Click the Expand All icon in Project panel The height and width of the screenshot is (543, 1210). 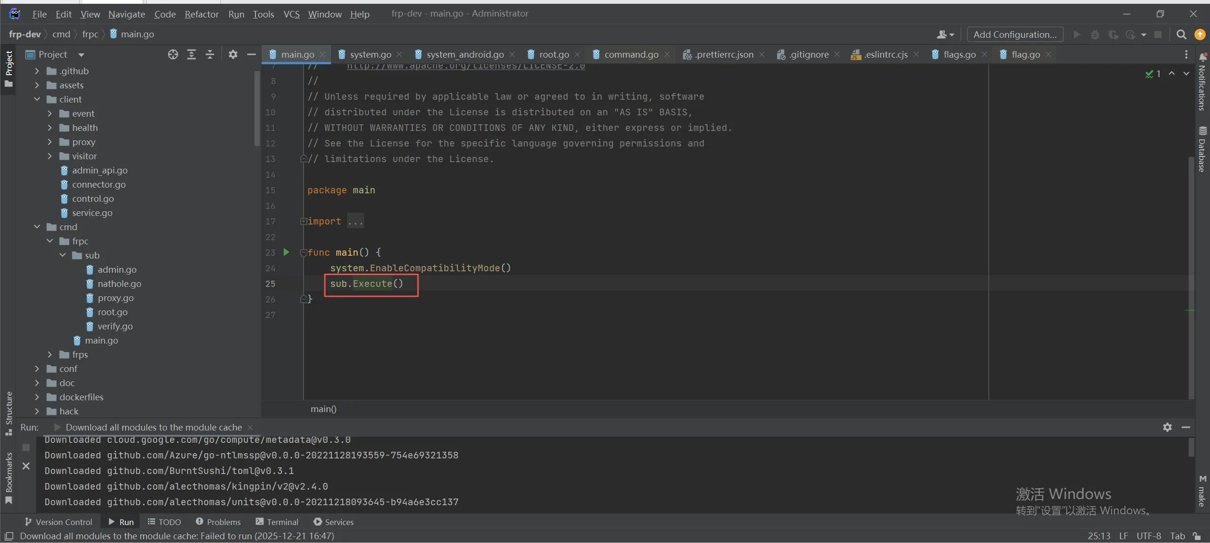click(192, 54)
